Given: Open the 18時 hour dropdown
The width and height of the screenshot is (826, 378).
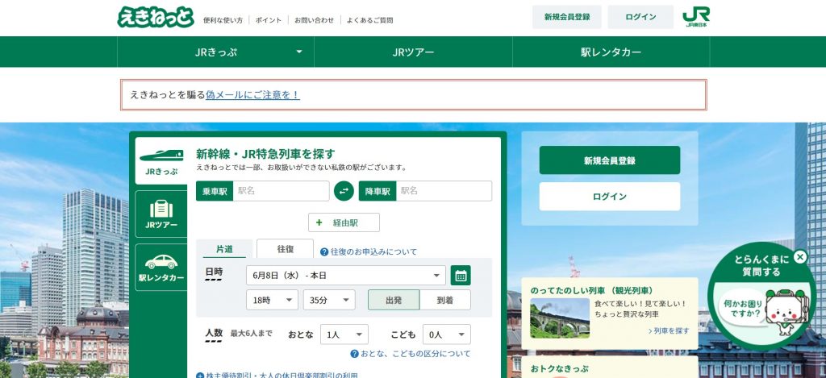Looking at the screenshot, I should 272,300.
